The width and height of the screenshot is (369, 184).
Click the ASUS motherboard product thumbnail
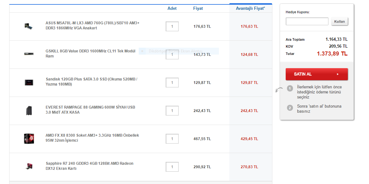29,26
